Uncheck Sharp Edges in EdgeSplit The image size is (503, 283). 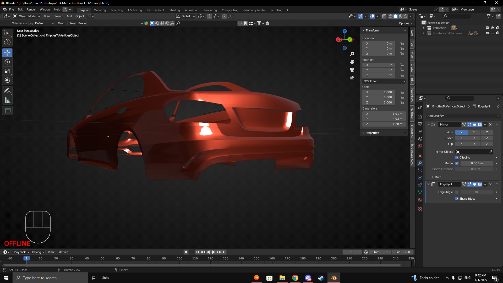457,199
